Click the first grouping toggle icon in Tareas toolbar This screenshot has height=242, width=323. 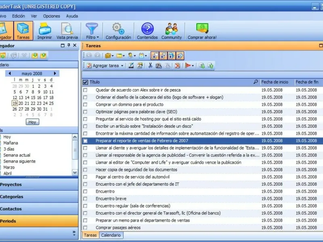155,56
